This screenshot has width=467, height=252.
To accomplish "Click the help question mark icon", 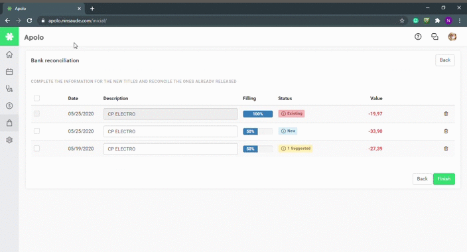I will click(x=418, y=36).
